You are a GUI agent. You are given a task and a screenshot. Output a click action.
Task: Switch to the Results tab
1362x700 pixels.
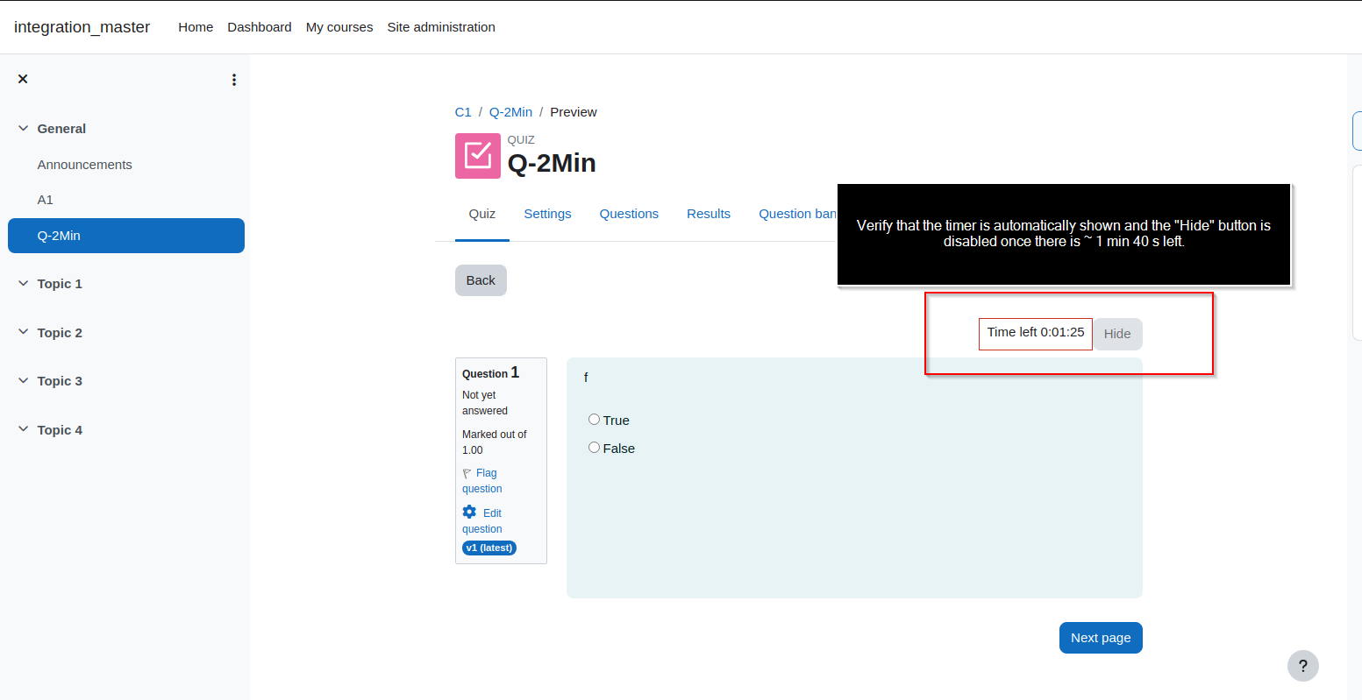(x=709, y=214)
